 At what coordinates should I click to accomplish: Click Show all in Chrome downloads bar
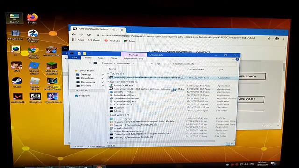(267, 126)
